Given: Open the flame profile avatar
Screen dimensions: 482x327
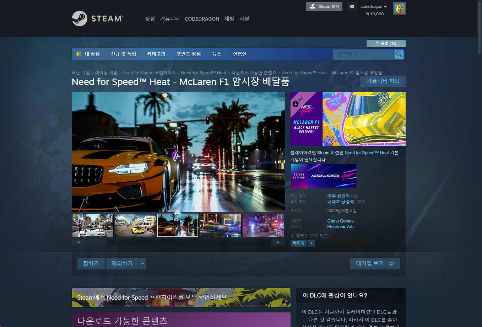Looking at the screenshot, I should coord(399,9).
